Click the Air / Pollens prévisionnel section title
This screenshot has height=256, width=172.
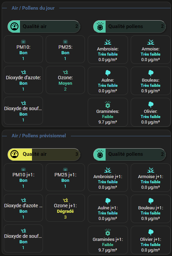[x=39, y=136]
